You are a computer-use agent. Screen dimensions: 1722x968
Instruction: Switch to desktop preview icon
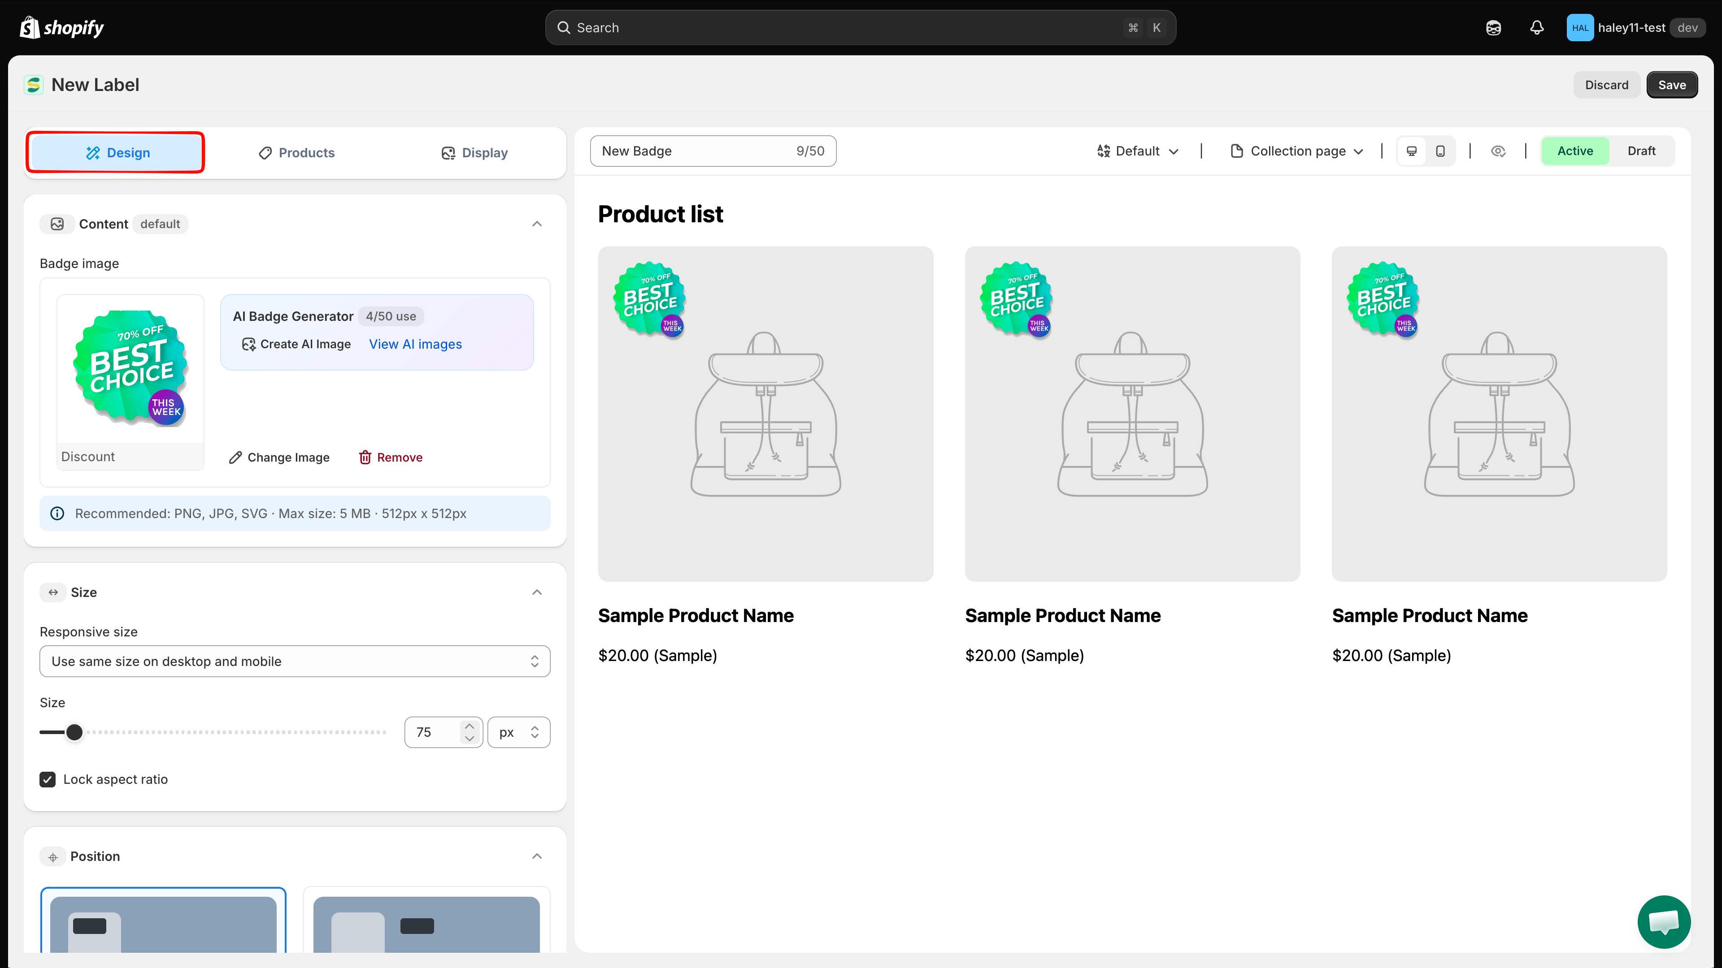tap(1411, 151)
